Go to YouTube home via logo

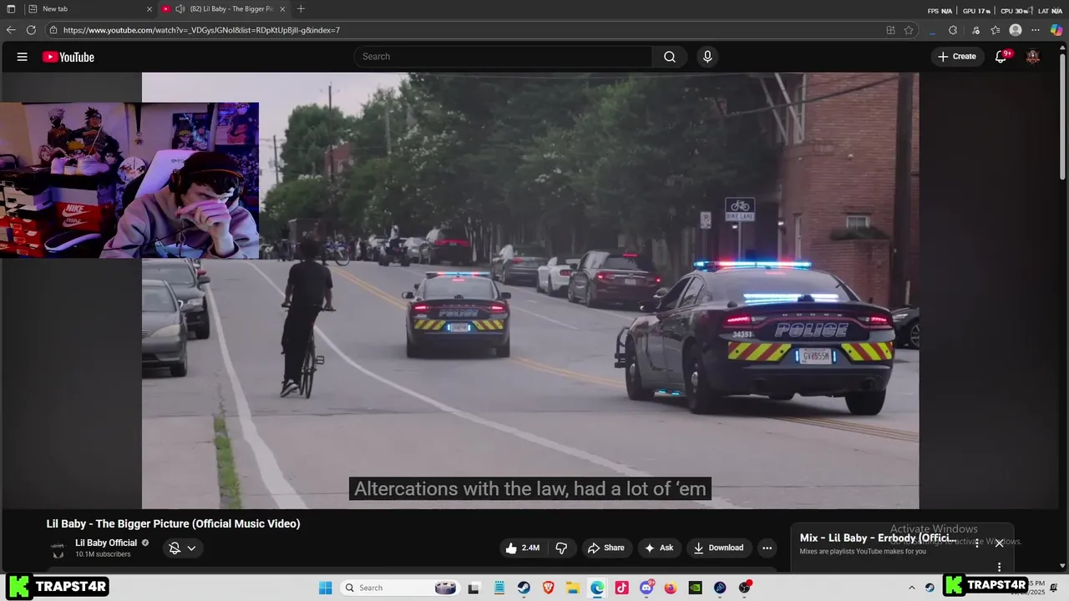pyautogui.click(x=68, y=57)
